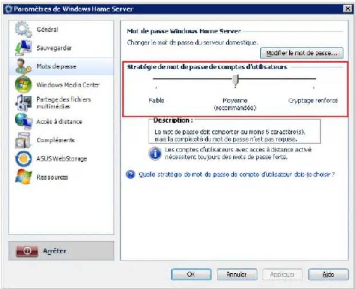The height and width of the screenshot is (289, 355).
Task: Set password policy slider to Faible
Action: (x=156, y=79)
